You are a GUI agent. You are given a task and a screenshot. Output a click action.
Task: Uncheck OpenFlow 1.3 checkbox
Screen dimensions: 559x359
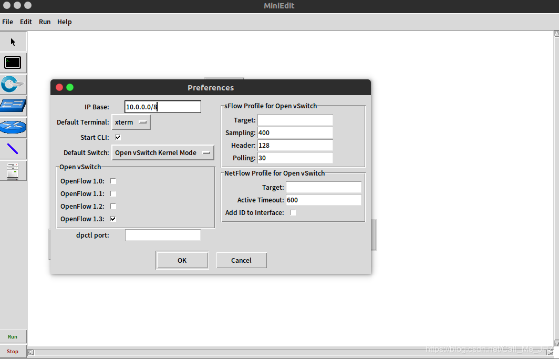click(113, 219)
